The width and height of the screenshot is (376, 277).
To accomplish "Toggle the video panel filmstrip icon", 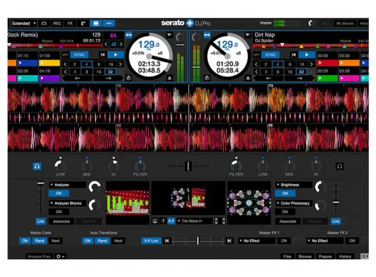I will click(x=96, y=24).
